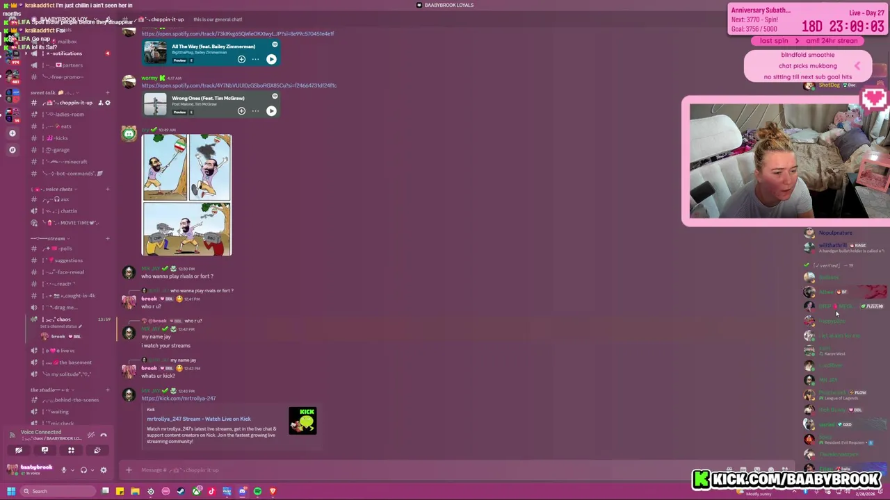Turn on camera in voice panel
Screen dimensions: 890x500
[19, 451]
